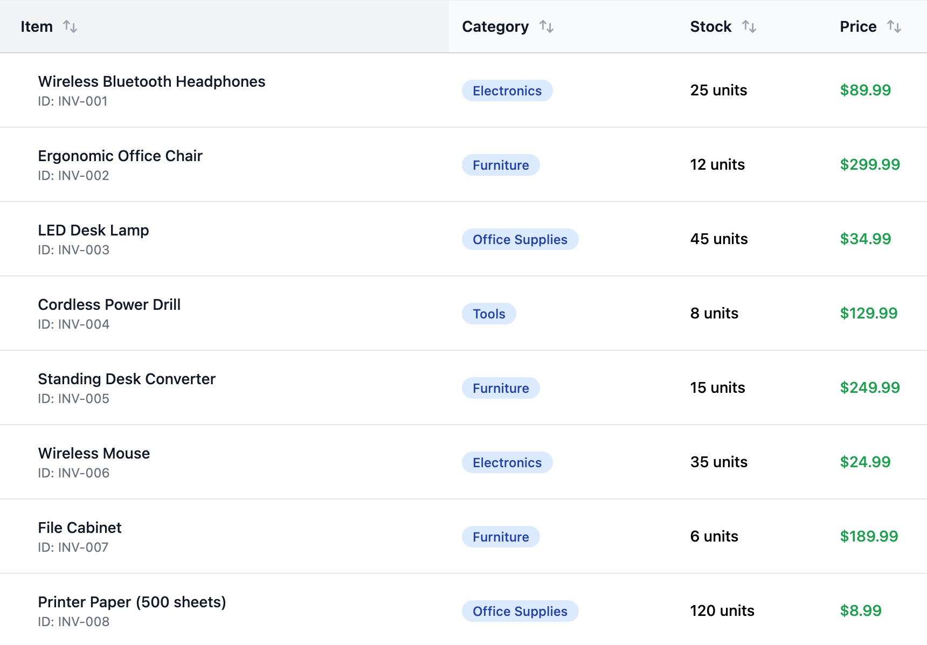The image size is (927, 645).
Task: Click the sort arrows icon beside Category
Action: point(546,26)
